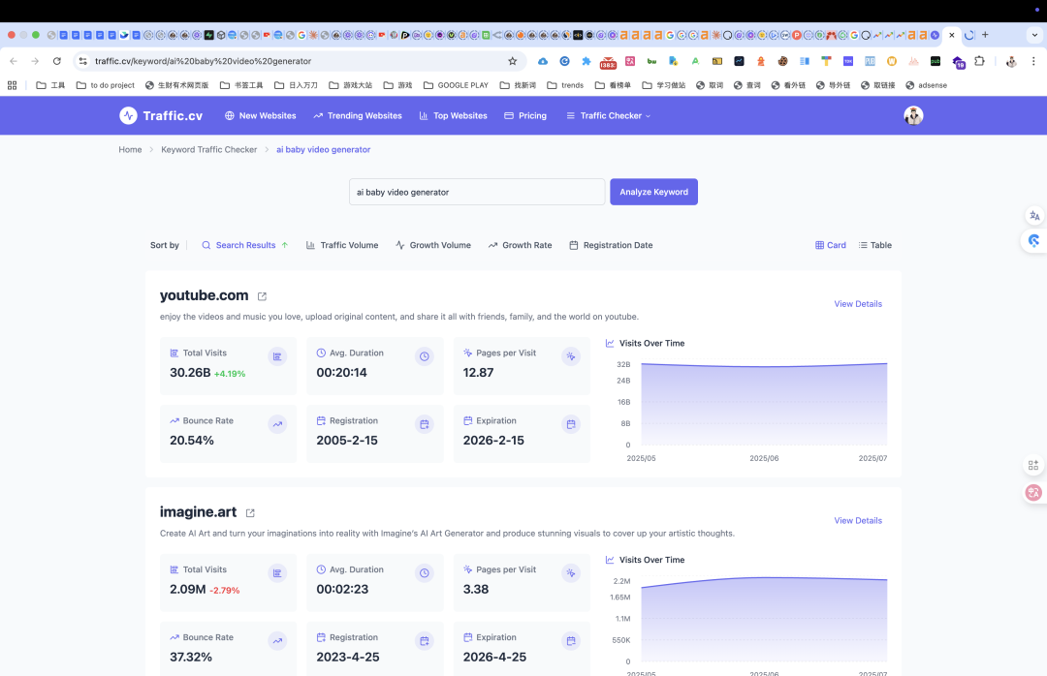Open Chrome three-dot menu
The image size is (1047, 676).
click(1033, 61)
